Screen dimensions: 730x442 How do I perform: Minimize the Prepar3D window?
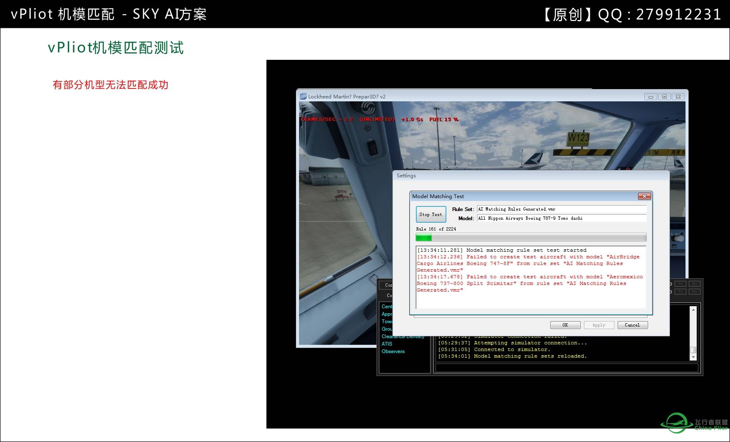651,96
